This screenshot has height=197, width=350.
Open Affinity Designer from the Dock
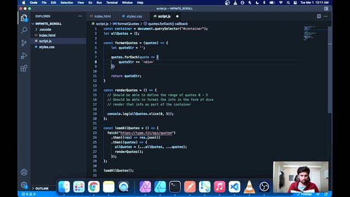point(160,187)
